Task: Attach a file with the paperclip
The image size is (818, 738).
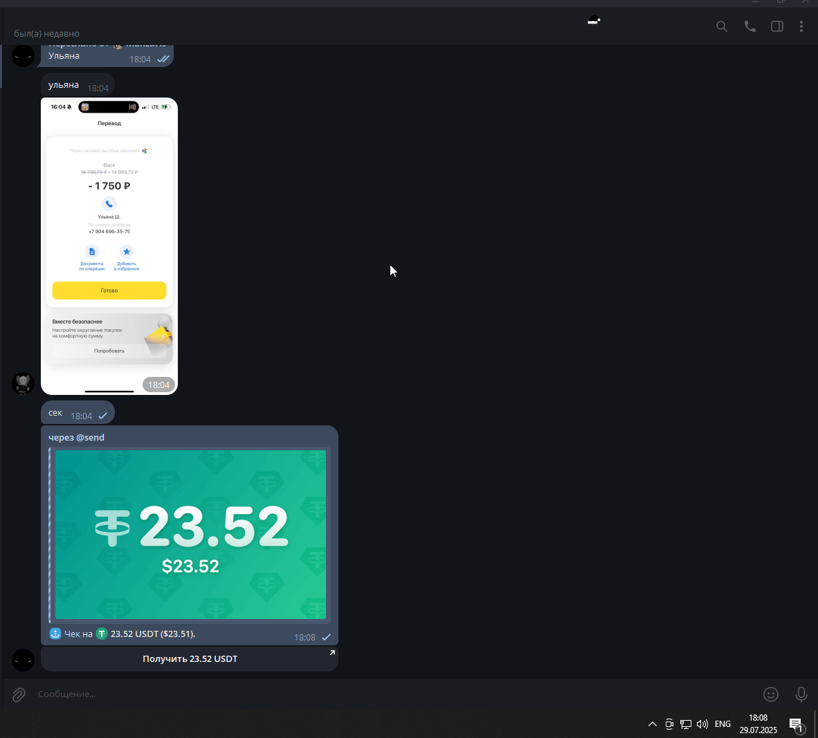Action: coord(19,694)
